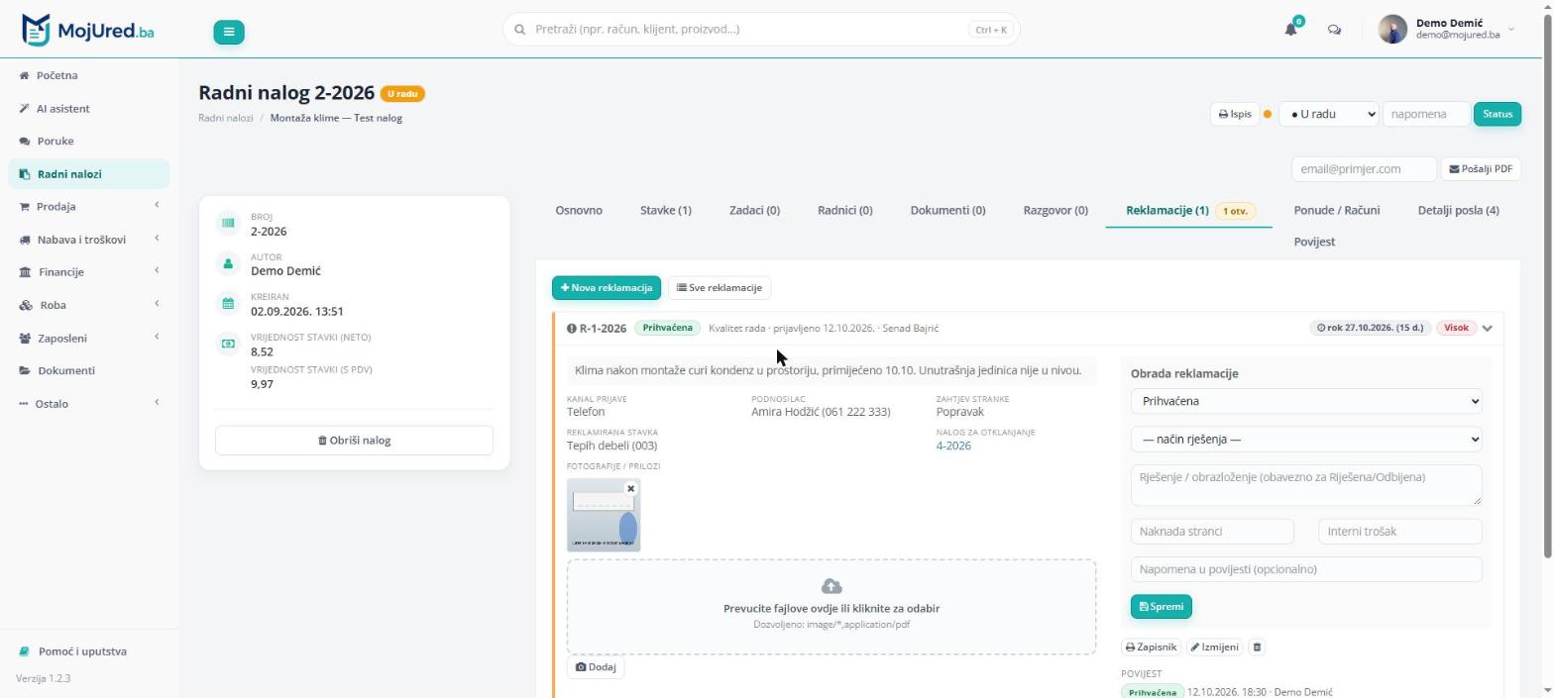This screenshot has height=698, width=1554.
Task: Focus the Naknada stranci field
Action: point(1212,532)
